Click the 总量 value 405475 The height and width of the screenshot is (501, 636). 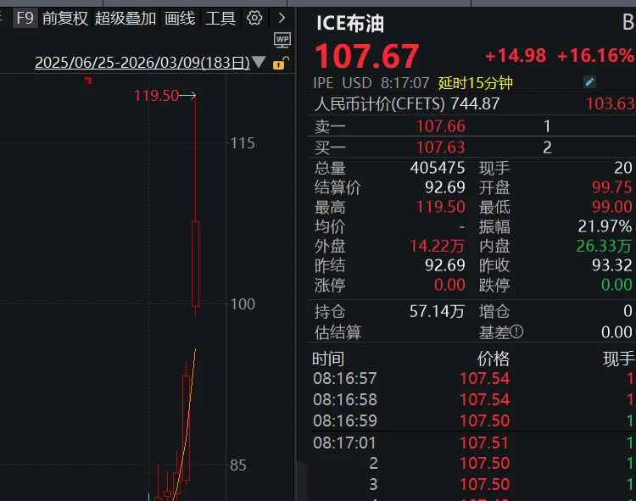(x=438, y=167)
